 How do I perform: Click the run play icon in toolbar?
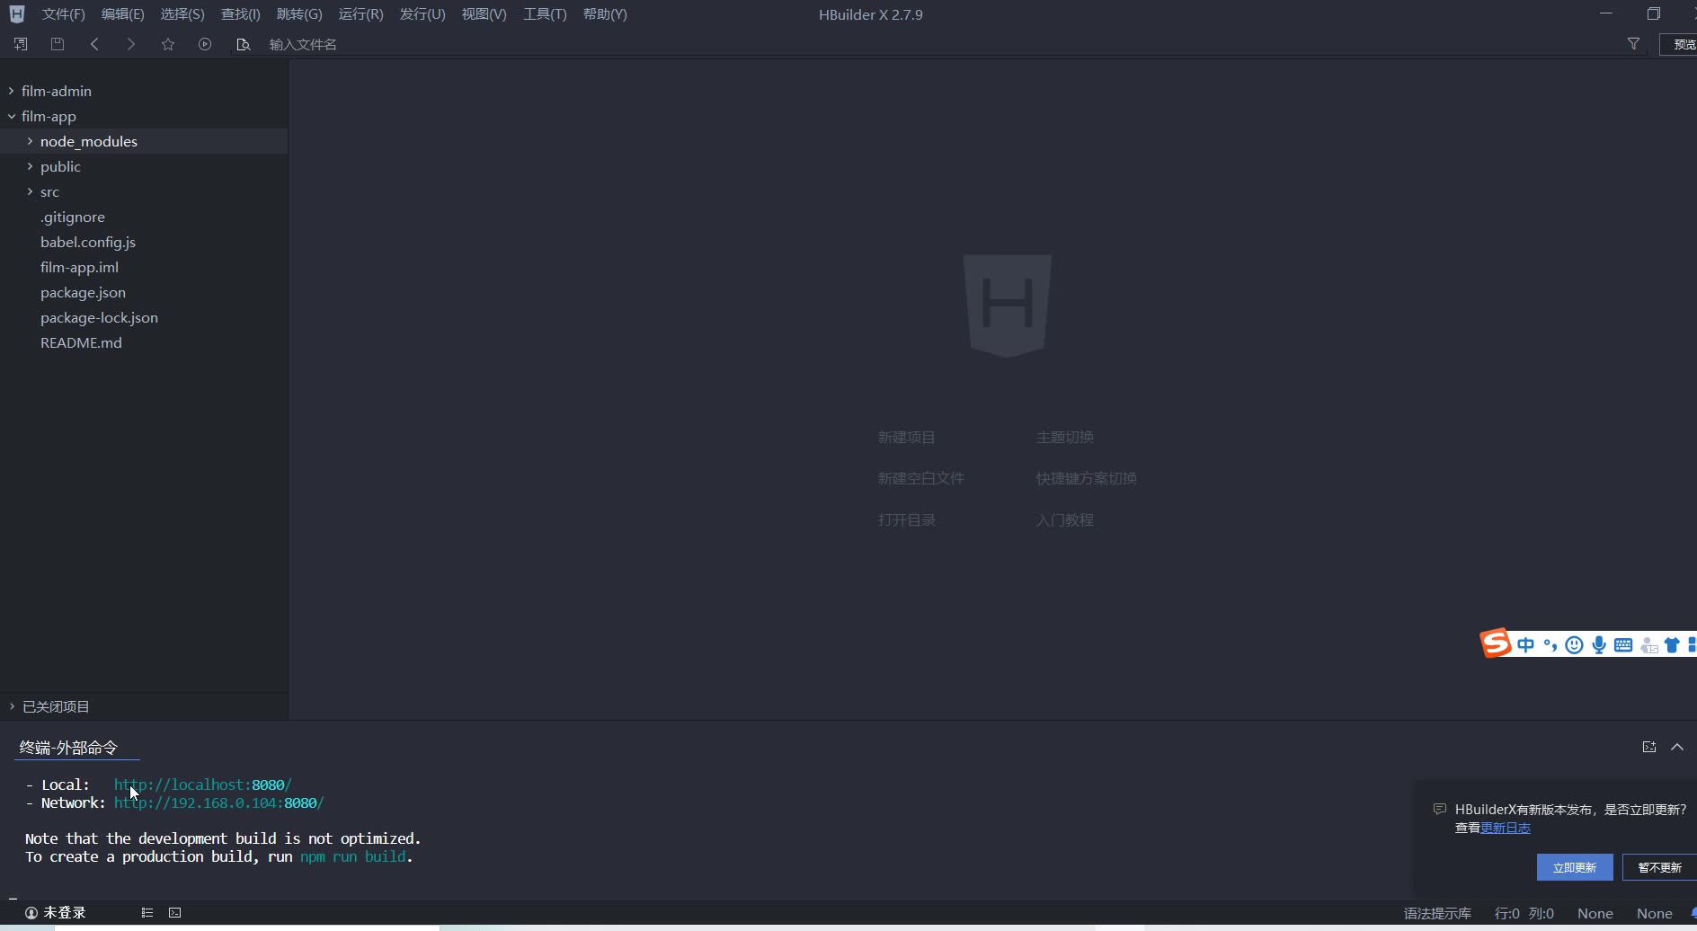click(x=205, y=44)
